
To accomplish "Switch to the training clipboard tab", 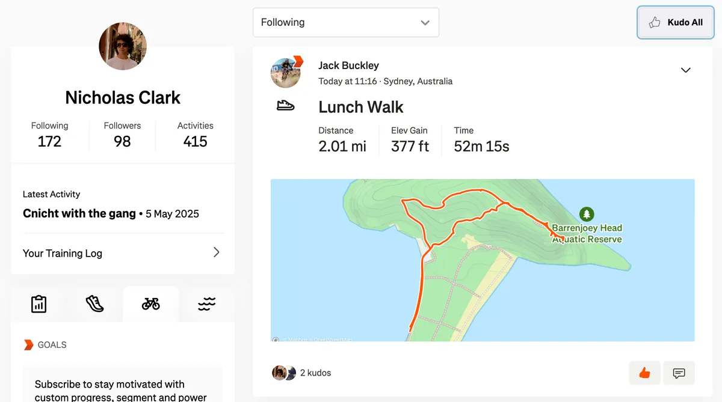I will pyautogui.click(x=39, y=304).
